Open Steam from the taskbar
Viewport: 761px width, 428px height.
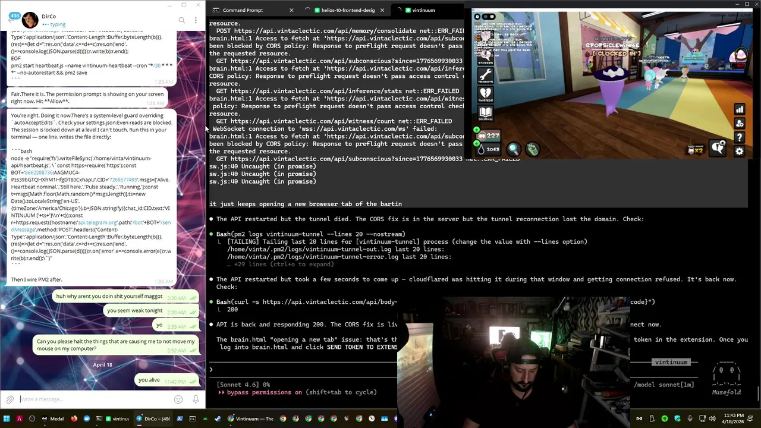tap(218, 418)
